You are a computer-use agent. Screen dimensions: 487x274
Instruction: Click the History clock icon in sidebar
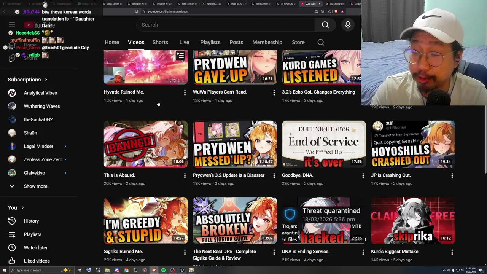point(12,221)
